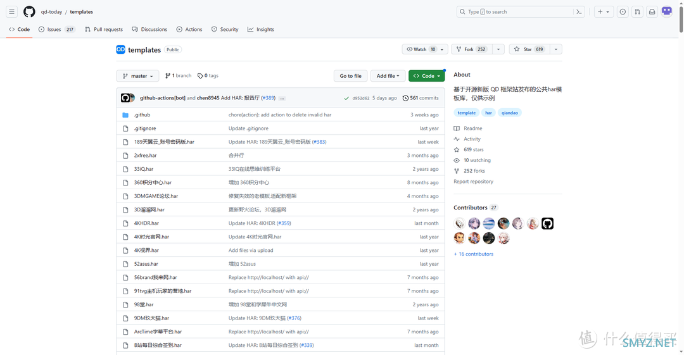
Task: Expand commit message ellipsis button
Action: [282, 98]
